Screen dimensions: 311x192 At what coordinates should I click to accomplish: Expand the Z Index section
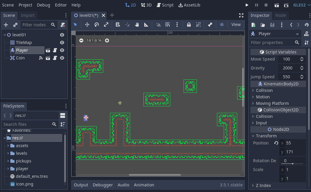pos(263,186)
